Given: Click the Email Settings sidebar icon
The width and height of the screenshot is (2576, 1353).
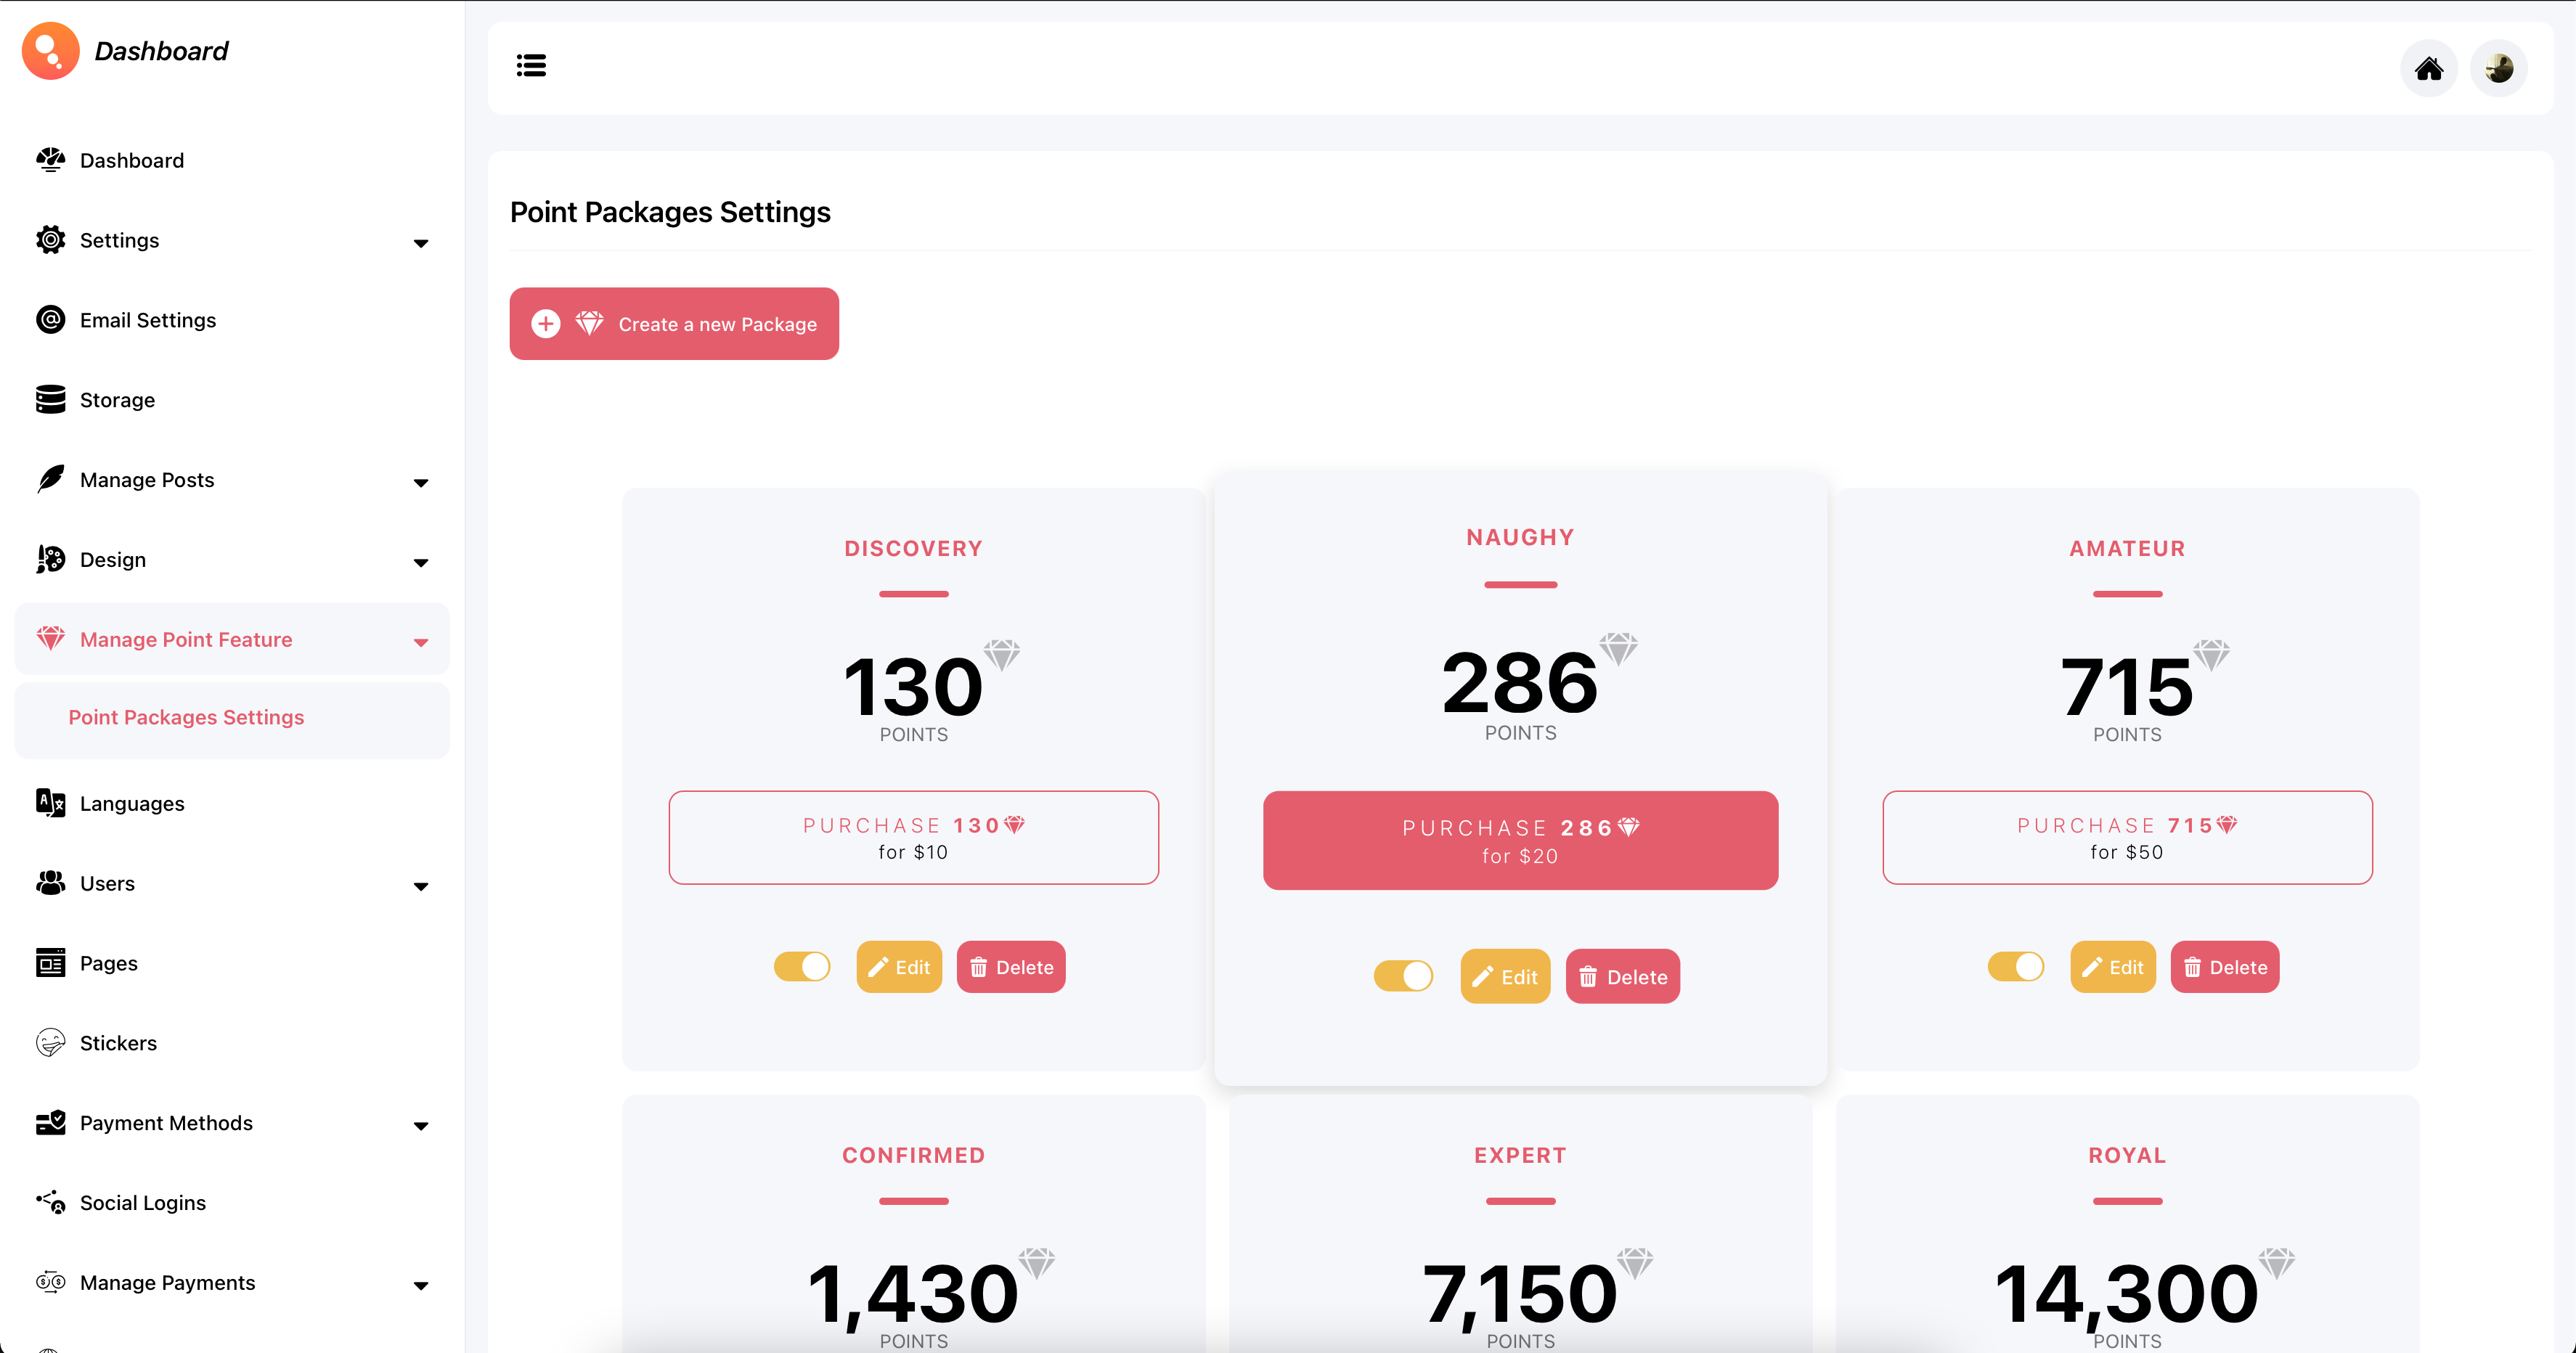Looking at the screenshot, I should pyautogui.click(x=50, y=320).
